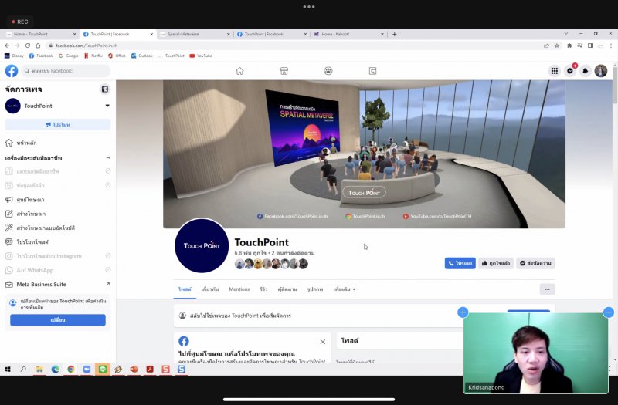
Task: Open the account profile picture menu
Action: [601, 71]
